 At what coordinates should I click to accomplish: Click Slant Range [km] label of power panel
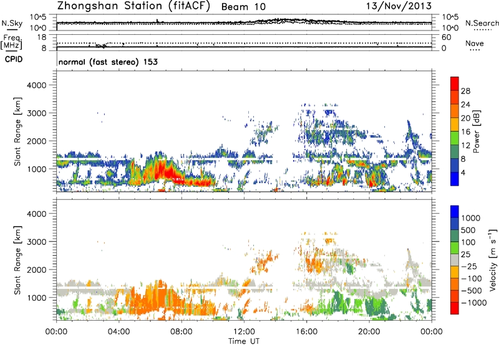coord(17,131)
